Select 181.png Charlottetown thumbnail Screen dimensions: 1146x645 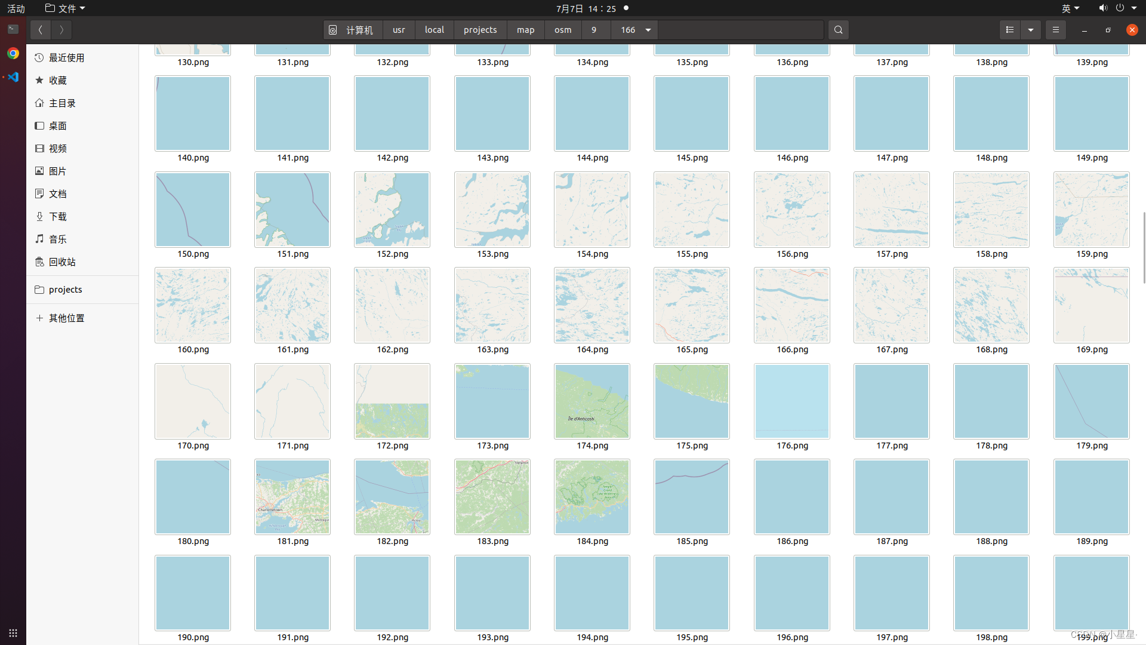[x=292, y=497]
